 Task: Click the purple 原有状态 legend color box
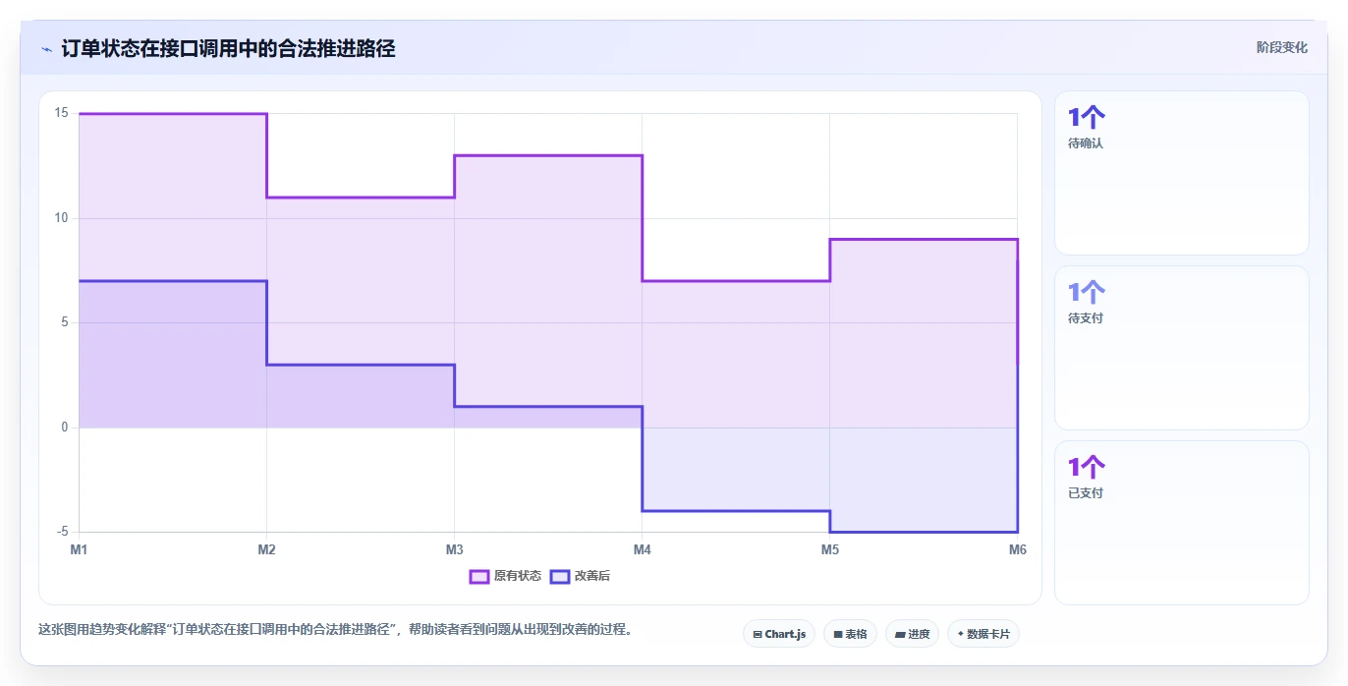tap(479, 576)
